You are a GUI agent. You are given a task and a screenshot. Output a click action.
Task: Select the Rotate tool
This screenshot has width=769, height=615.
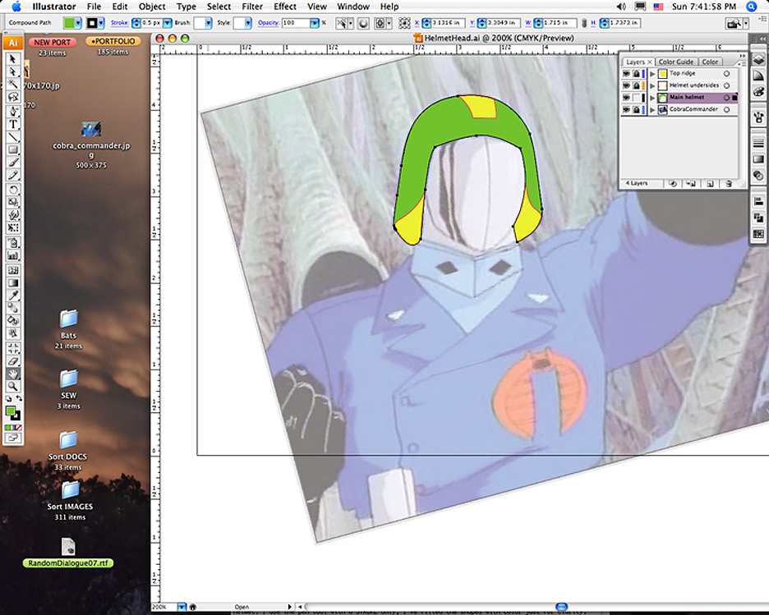13,190
